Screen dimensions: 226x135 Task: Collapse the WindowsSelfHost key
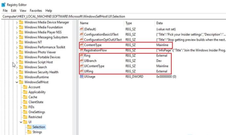[x=17, y=82]
